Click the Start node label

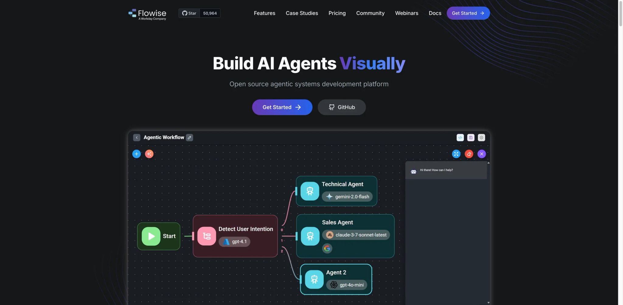point(169,236)
